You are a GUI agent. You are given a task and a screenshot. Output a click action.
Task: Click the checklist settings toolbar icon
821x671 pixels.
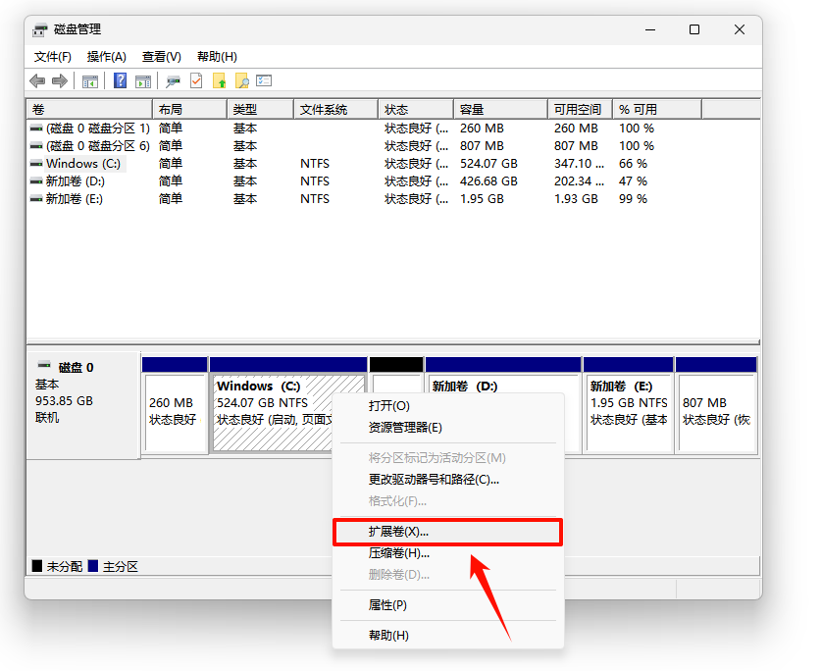click(x=264, y=81)
